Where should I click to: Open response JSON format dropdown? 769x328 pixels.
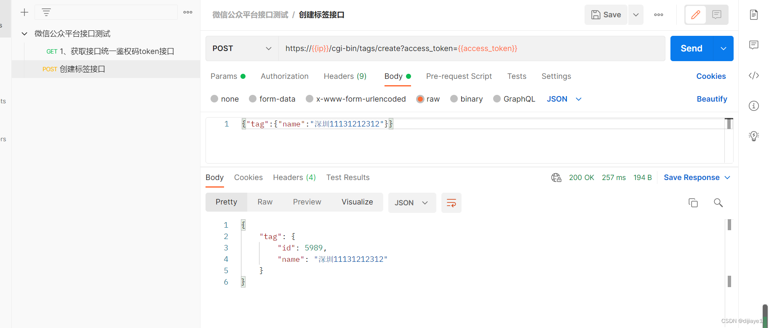click(x=412, y=203)
